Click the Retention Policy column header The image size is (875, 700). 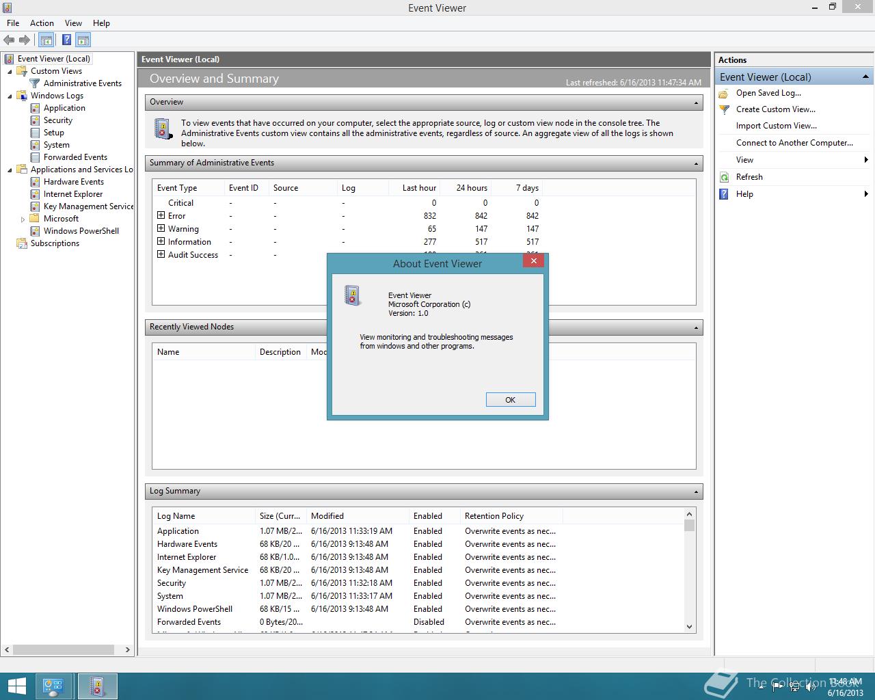[x=511, y=516]
